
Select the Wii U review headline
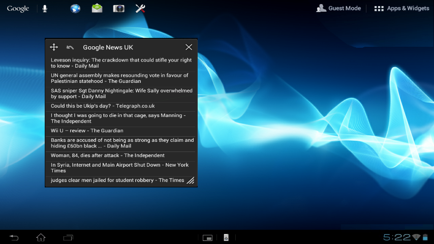tap(87, 131)
